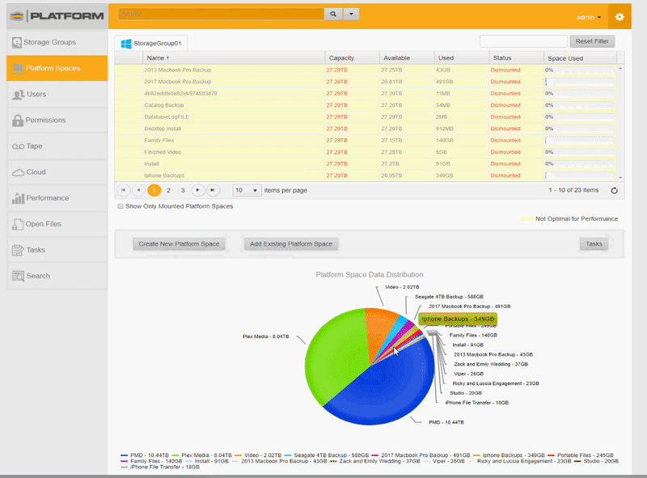This screenshot has width=647, height=478.
Task: Click Add Existing Platform Space
Action: pyautogui.click(x=291, y=244)
